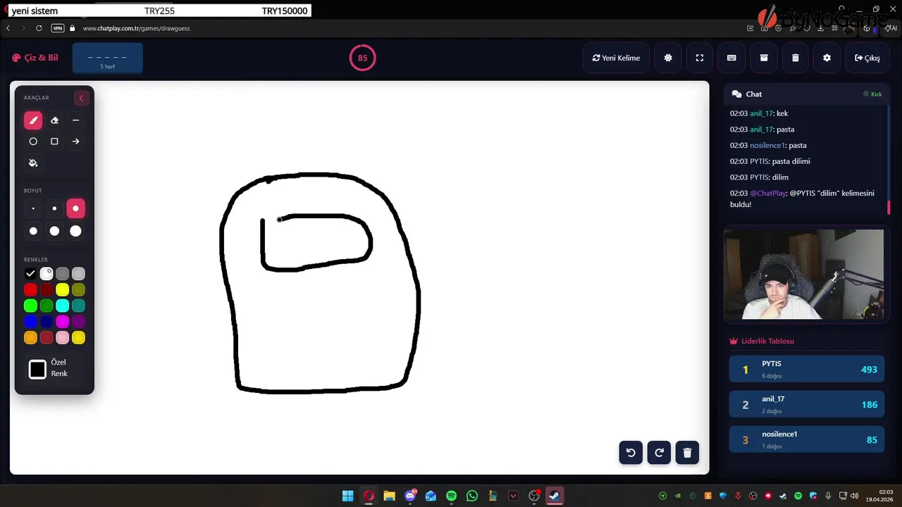Open File Explorer from the taskbar
The height and width of the screenshot is (507, 902).
click(x=389, y=496)
